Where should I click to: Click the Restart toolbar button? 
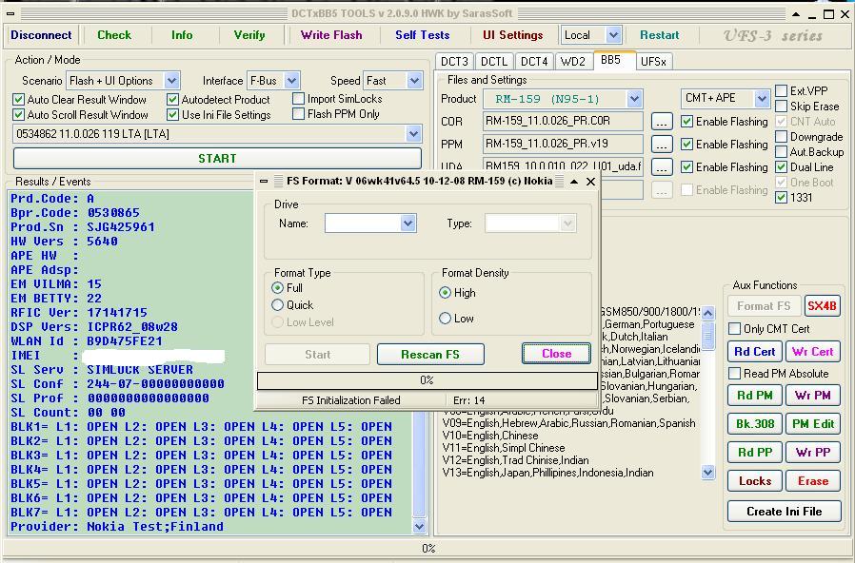click(659, 35)
